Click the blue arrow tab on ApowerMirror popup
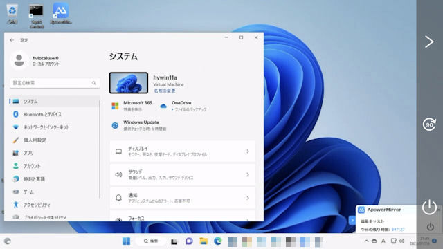Screen dimensions: 443x249 (x=352, y=220)
